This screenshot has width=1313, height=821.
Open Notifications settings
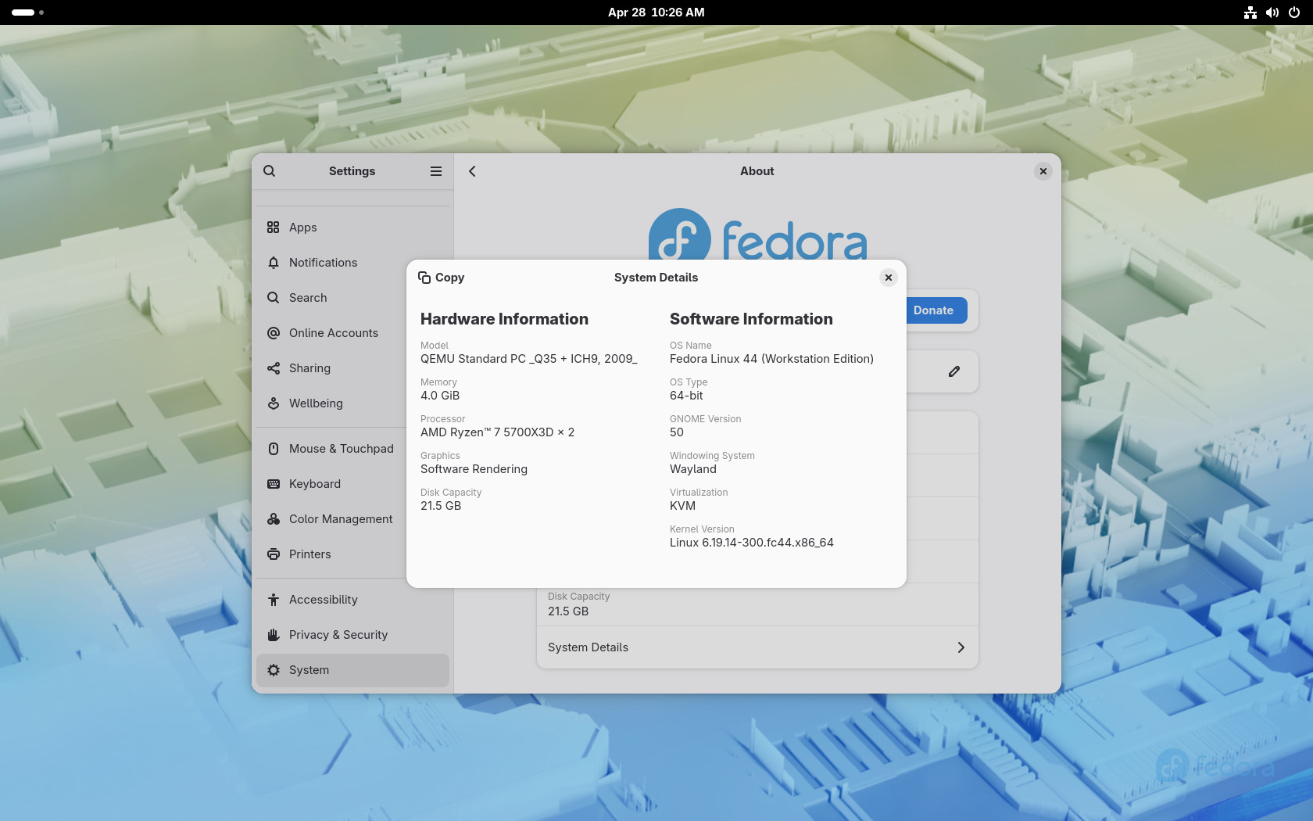coord(323,263)
